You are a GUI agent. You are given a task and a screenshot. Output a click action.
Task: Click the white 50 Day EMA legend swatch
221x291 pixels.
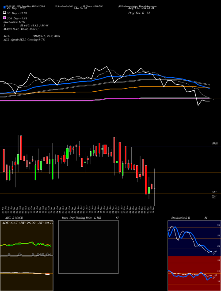click(5, 13)
